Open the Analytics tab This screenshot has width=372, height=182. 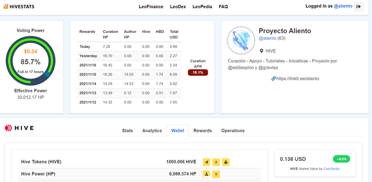coord(152,131)
